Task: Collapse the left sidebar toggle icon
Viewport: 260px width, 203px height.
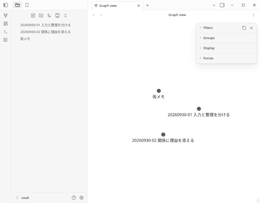Action: coord(6,5)
